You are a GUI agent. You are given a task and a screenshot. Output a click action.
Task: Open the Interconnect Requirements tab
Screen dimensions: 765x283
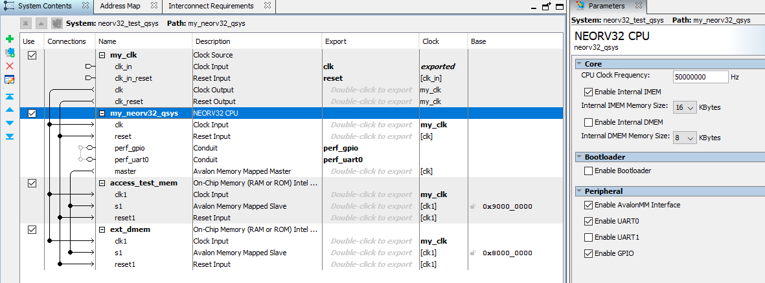pos(211,6)
